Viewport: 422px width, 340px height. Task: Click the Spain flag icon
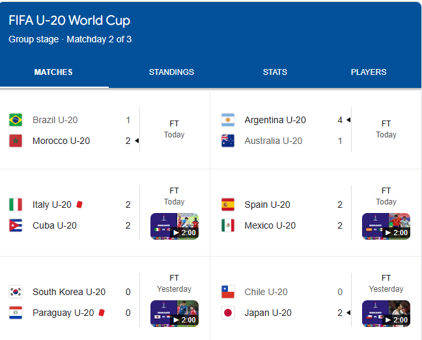[x=227, y=205]
